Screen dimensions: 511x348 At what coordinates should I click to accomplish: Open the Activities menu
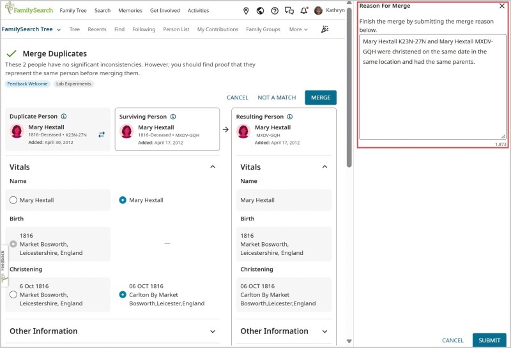pos(198,10)
